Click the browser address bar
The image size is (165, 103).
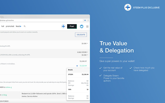pyautogui.click(x=42, y=20)
